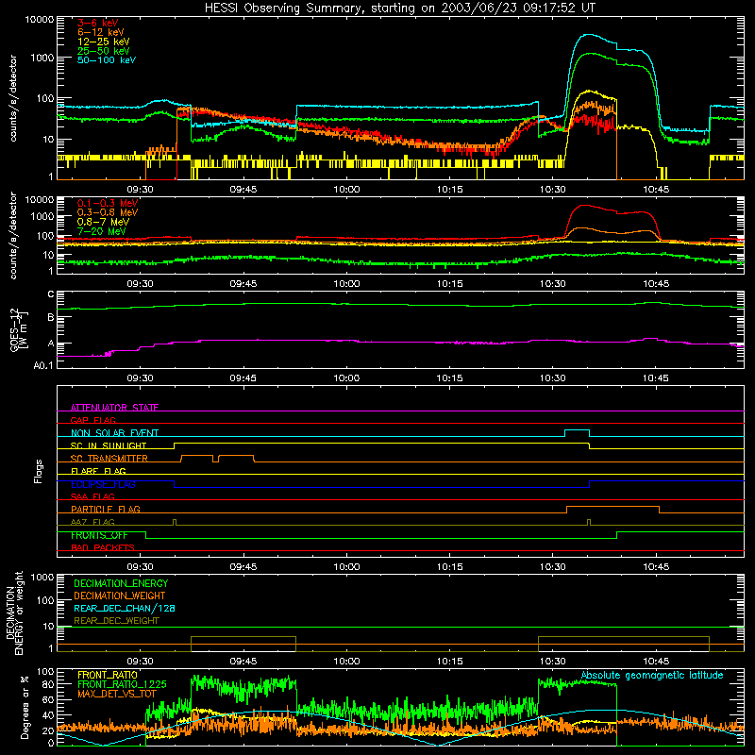Click the REAR_DEC_CHAN/128 legend label

click(x=125, y=608)
